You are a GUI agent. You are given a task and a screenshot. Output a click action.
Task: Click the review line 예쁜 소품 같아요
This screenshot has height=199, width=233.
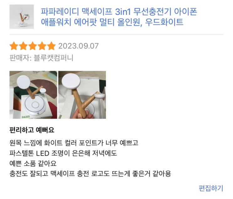pos(33,163)
